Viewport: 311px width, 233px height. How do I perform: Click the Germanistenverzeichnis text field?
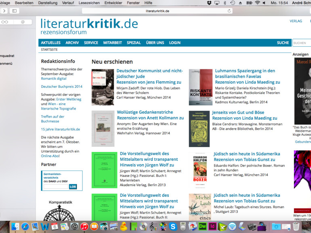pyautogui.click(x=56, y=187)
